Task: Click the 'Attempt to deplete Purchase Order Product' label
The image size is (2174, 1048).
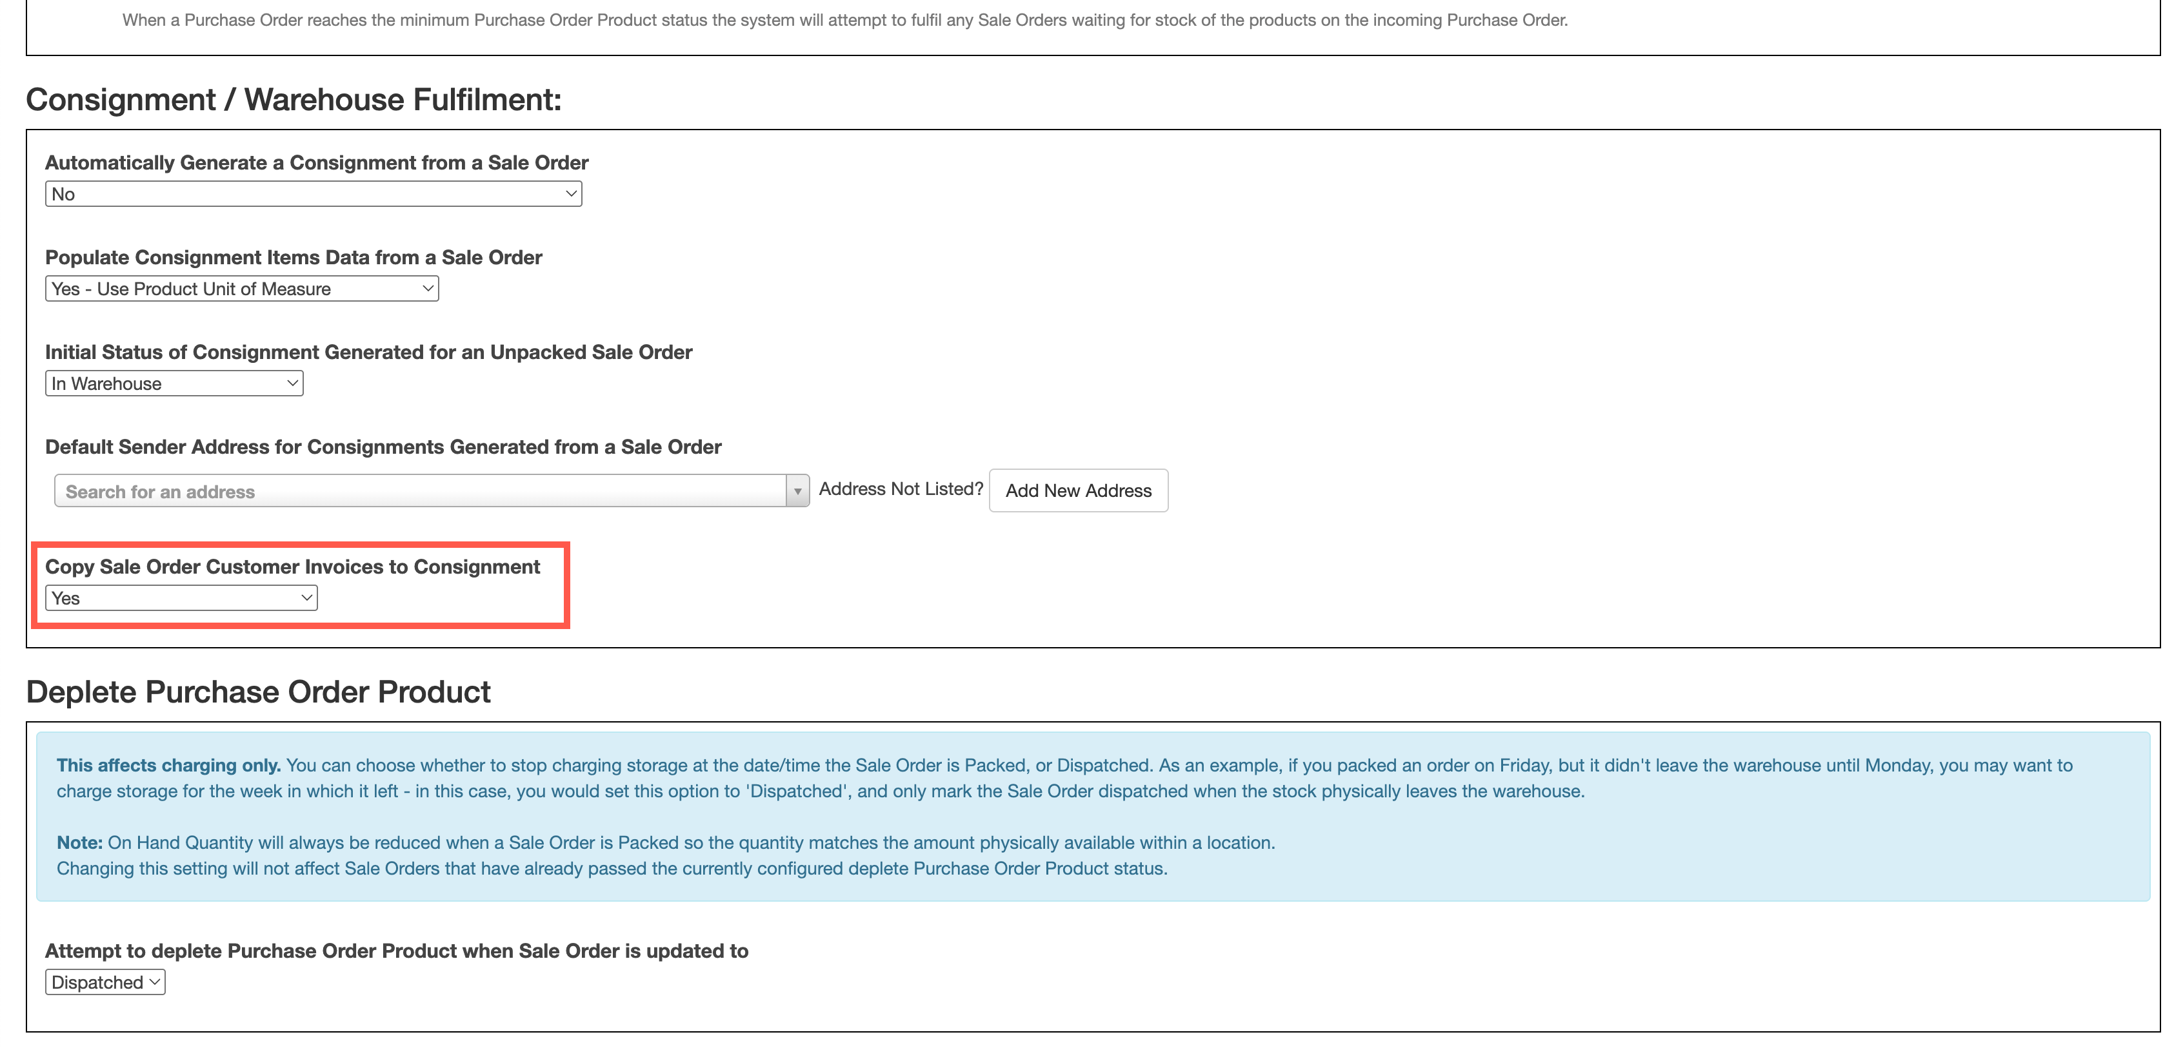Action: pos(397,951)
